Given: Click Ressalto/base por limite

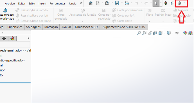Looking at the screenshot, I should point(33,21).
